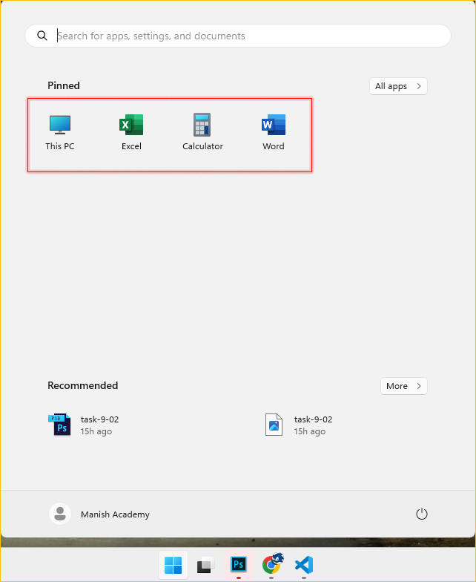476x582 pixels.
Task: Click the search for apps input field
Action: tap(245, 36)
